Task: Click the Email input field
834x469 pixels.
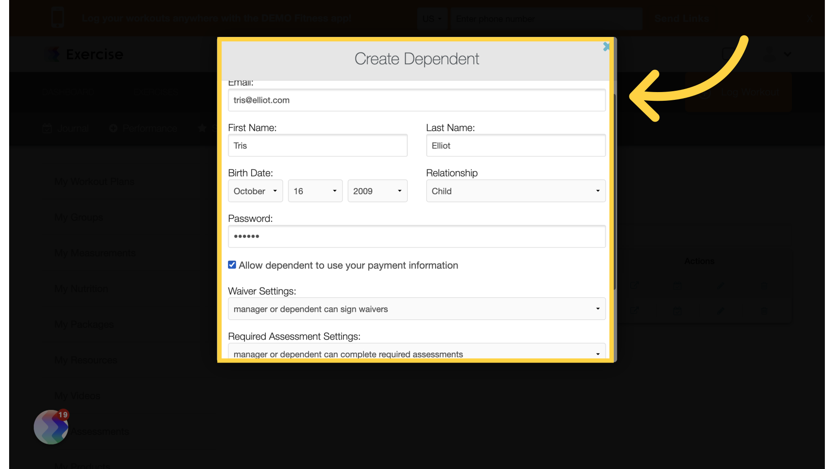Action: [417, 100]
